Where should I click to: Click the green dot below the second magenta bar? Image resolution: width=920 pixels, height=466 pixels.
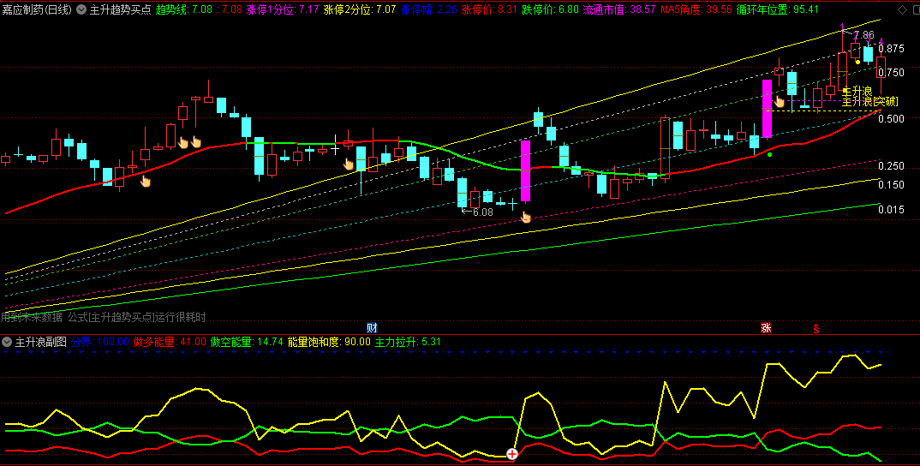click(770, 154)
